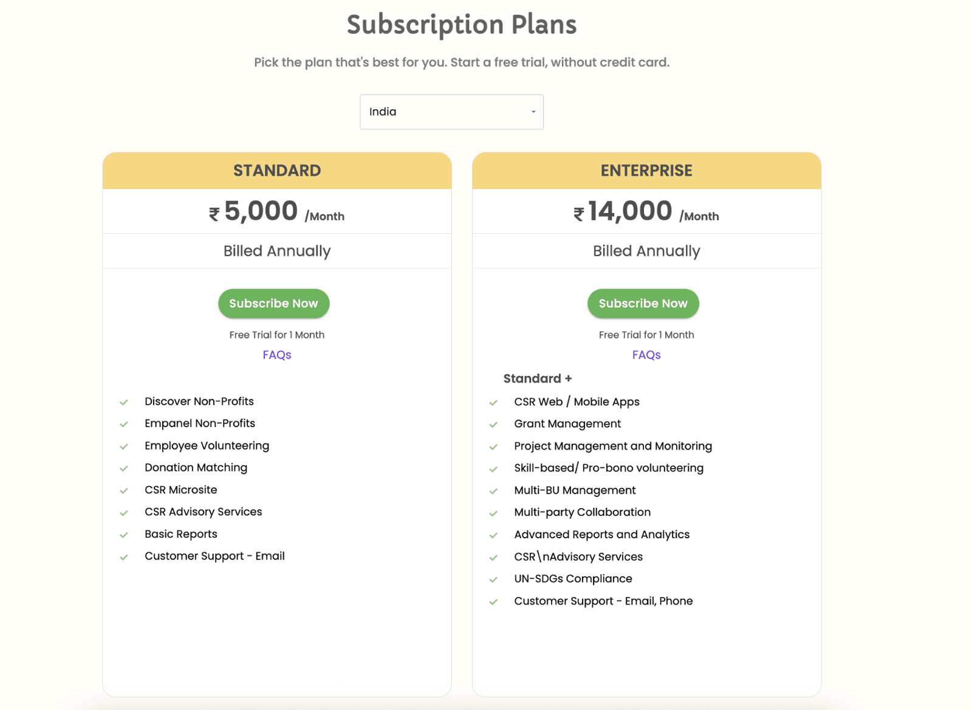Subscribe to the Standard plan
The image size is (972, 710).
tap(273, 303)
